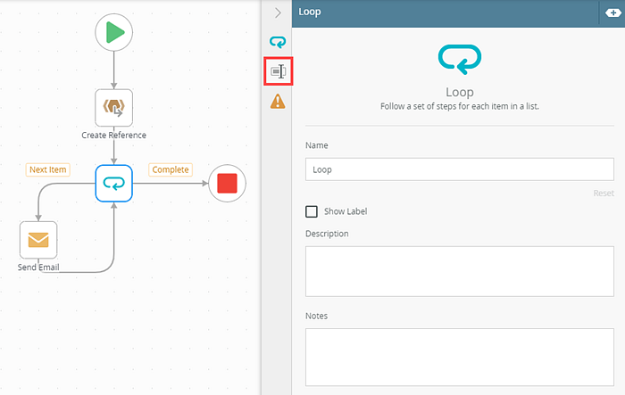625x395 pixels.
Task: Enable the Show Label checkbox
Action: [x=312, y=211]
